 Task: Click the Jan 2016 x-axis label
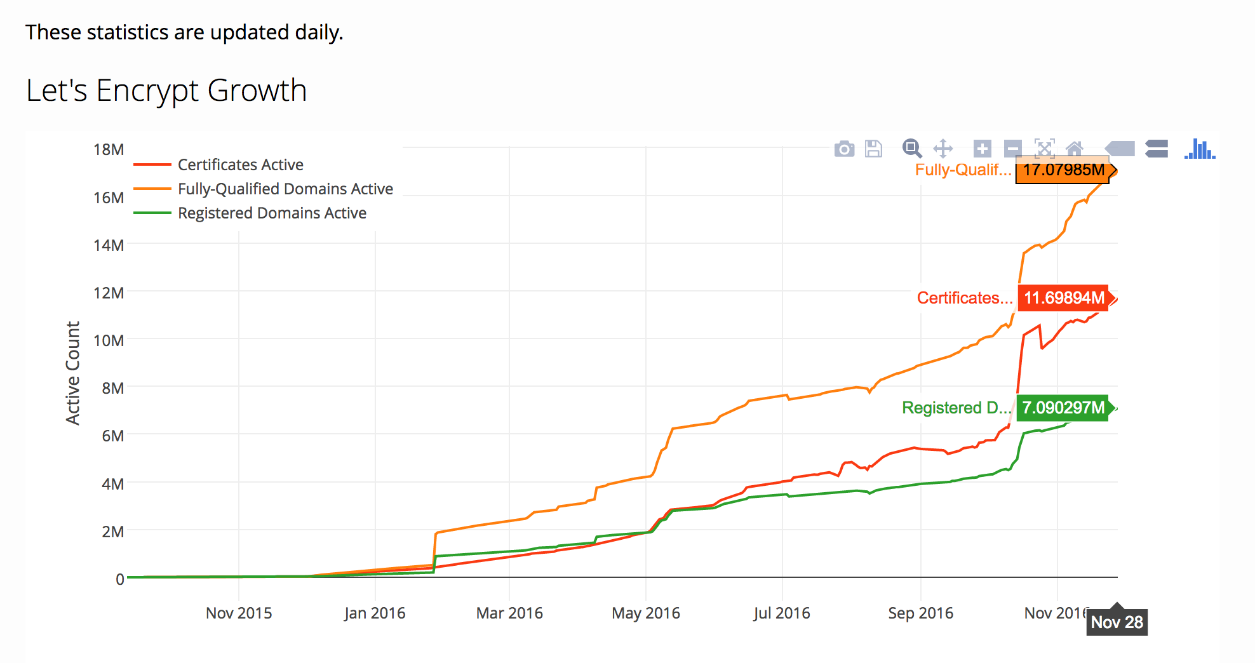[x=375, y=613]
